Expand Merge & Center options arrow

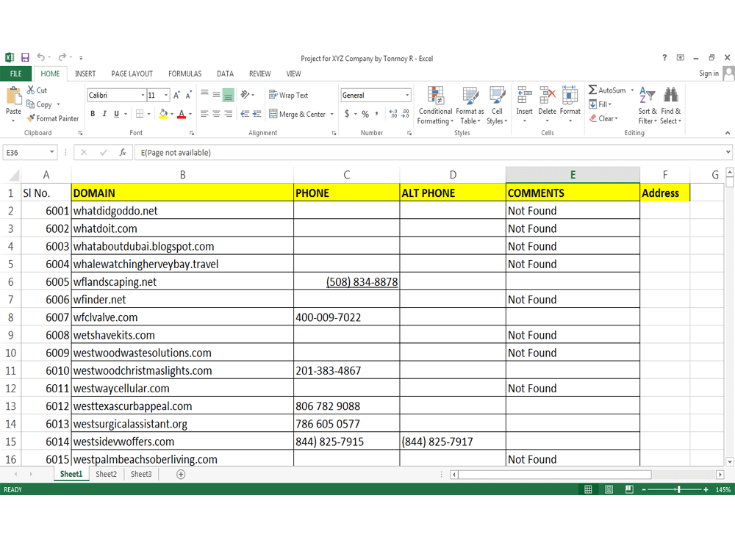point(332,114)
